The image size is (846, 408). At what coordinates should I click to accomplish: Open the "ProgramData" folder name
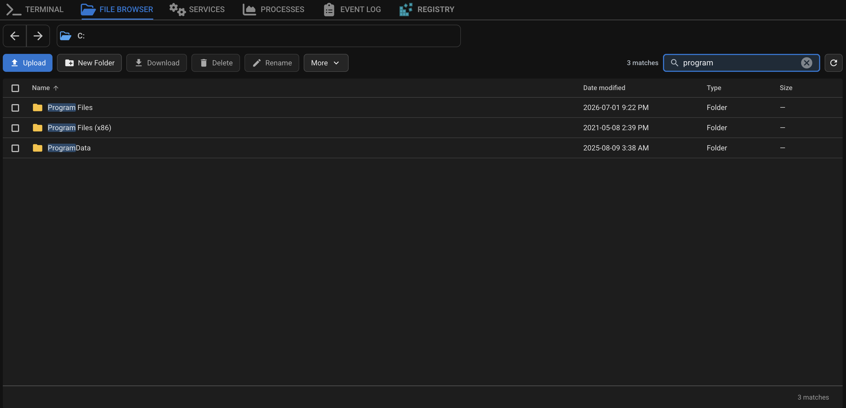69,148
